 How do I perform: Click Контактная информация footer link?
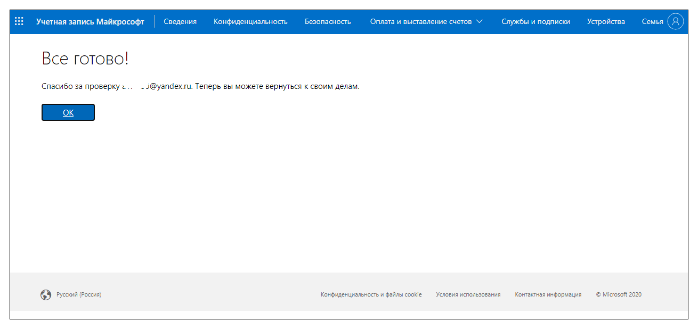click(548, 294)
